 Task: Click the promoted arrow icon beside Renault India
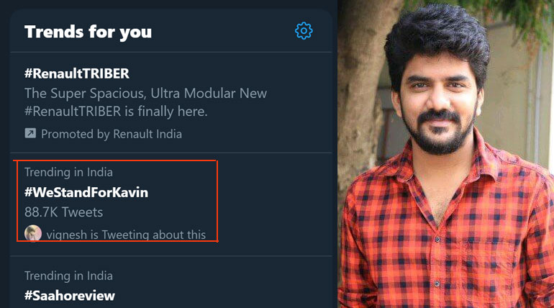pos(30,134)
